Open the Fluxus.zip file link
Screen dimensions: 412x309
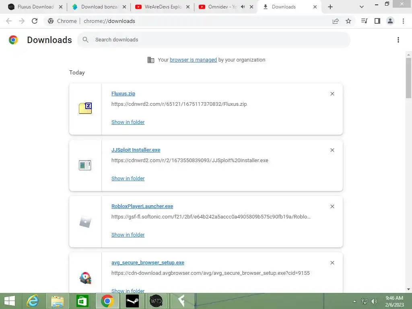(123, 93)
